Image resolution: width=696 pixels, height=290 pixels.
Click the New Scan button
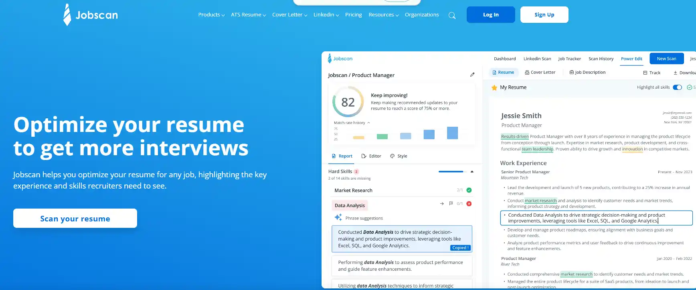[666, 59]
